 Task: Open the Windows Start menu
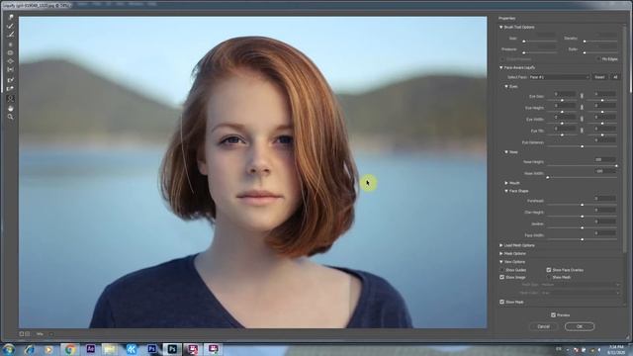(x=8, y=349)
